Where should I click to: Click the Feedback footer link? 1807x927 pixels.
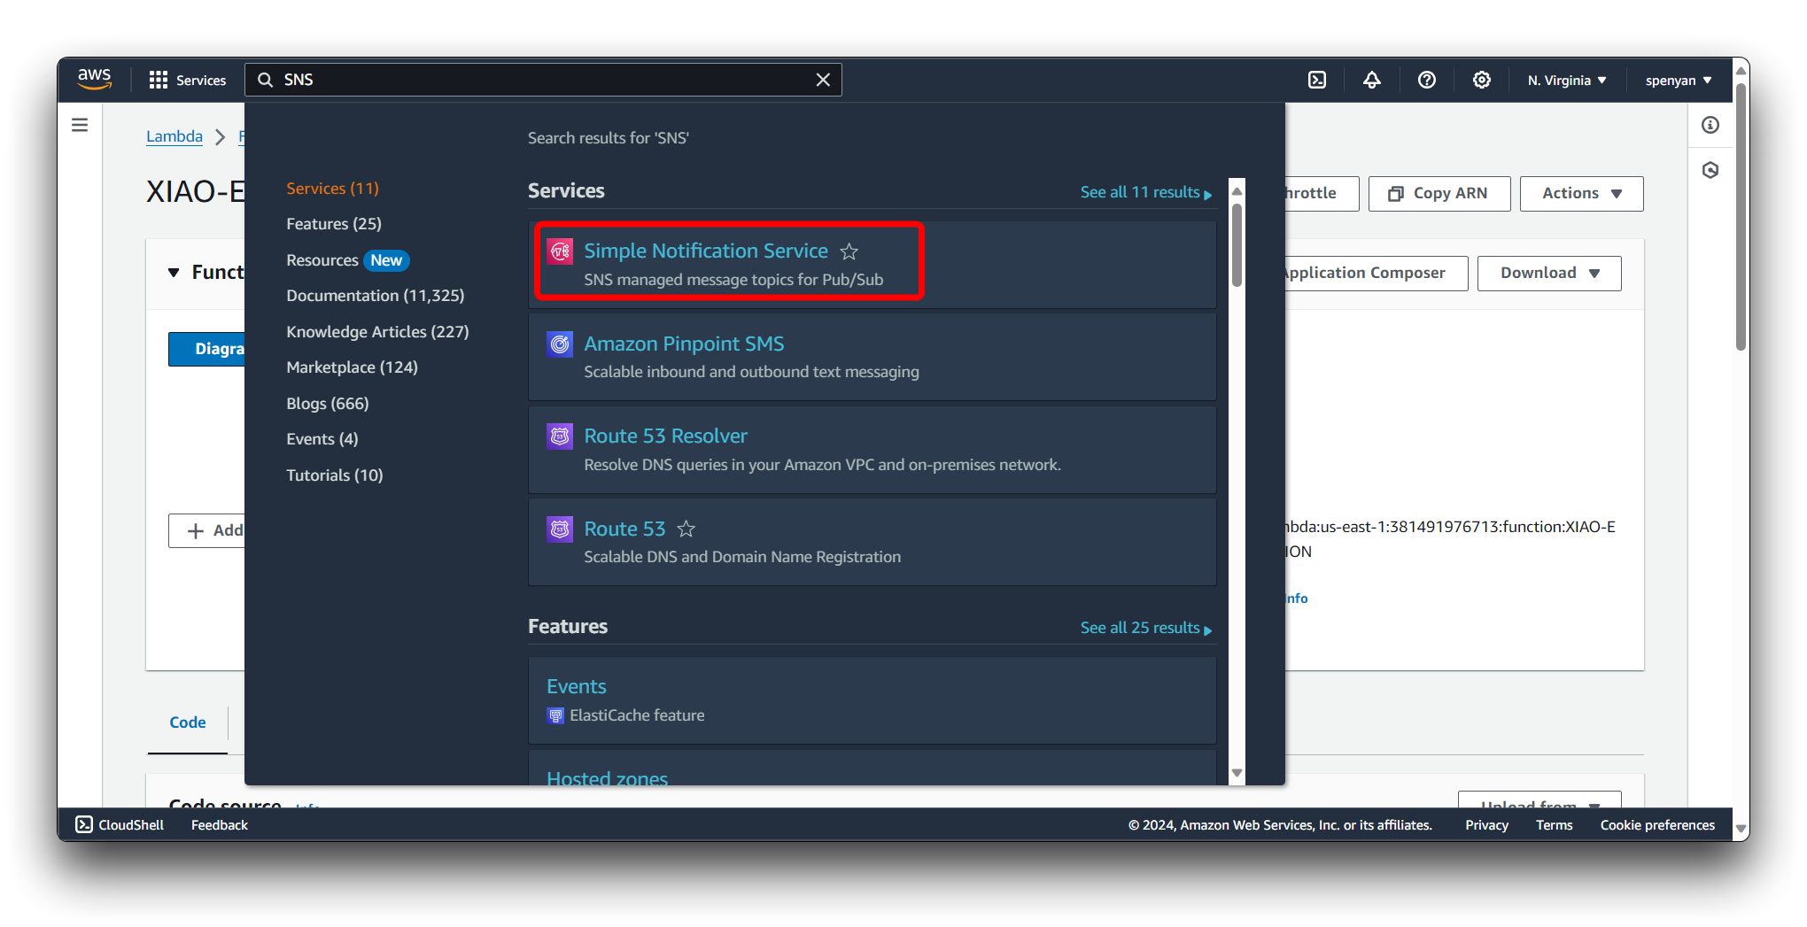[x=220, y=825]
